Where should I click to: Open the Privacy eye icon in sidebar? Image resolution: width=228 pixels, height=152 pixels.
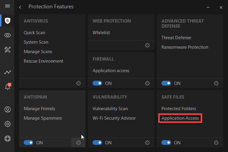[8, 35]
